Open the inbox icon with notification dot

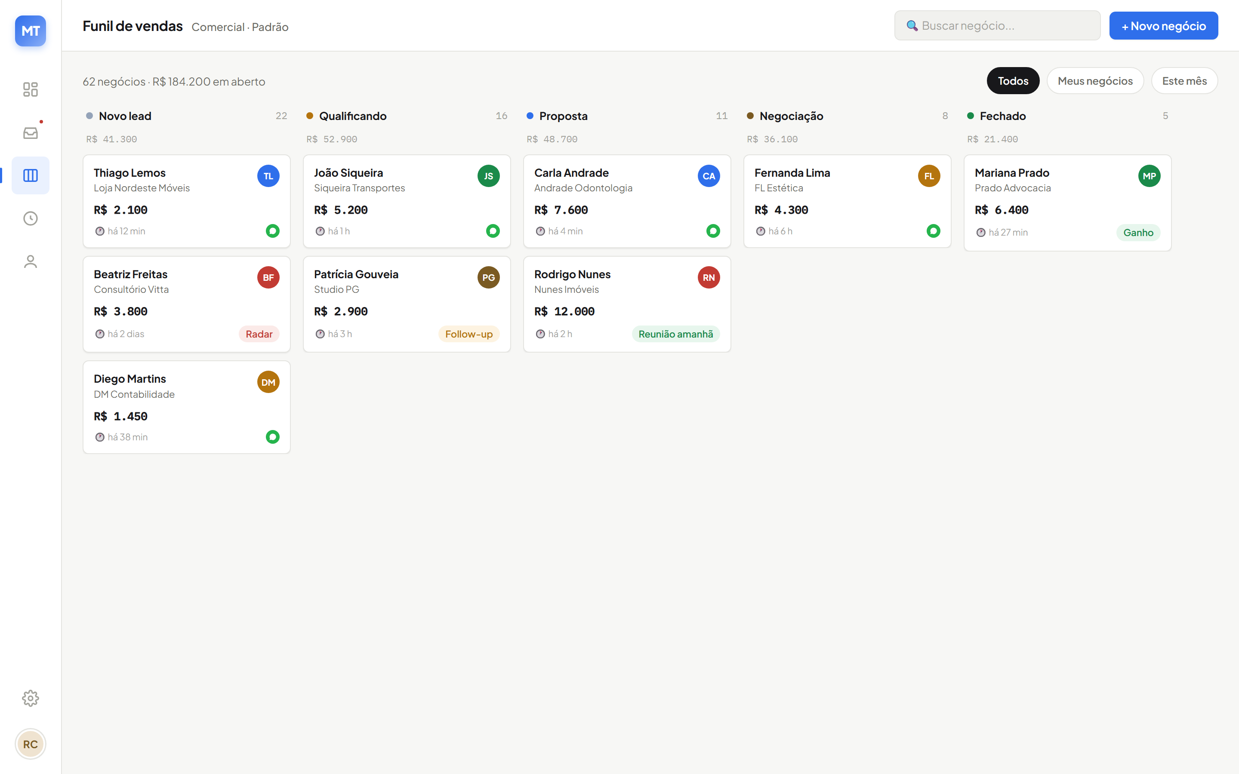[x=30, y=132]
